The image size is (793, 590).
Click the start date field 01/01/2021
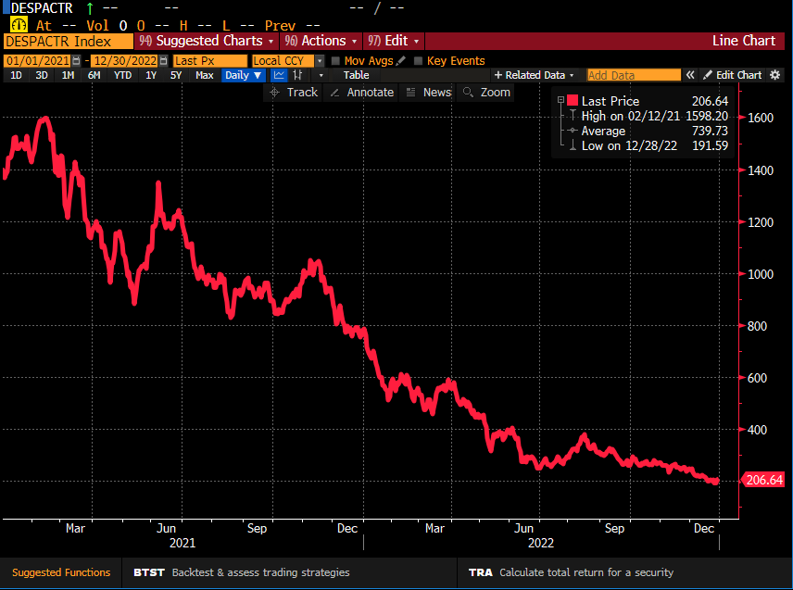(37, 61)
